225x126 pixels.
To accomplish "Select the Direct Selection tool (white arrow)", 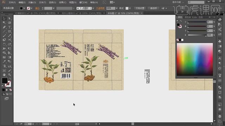I will click(x=9, y=19).
